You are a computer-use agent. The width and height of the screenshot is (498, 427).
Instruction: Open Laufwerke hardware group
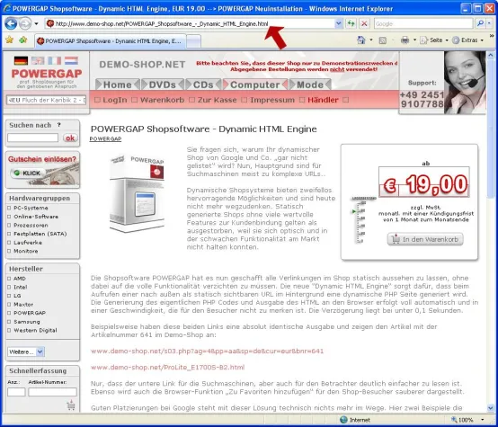[x=28, y=242]
